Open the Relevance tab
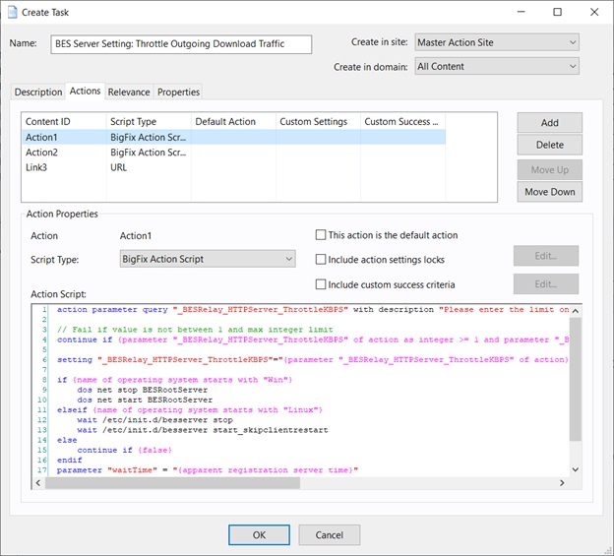 129,92
